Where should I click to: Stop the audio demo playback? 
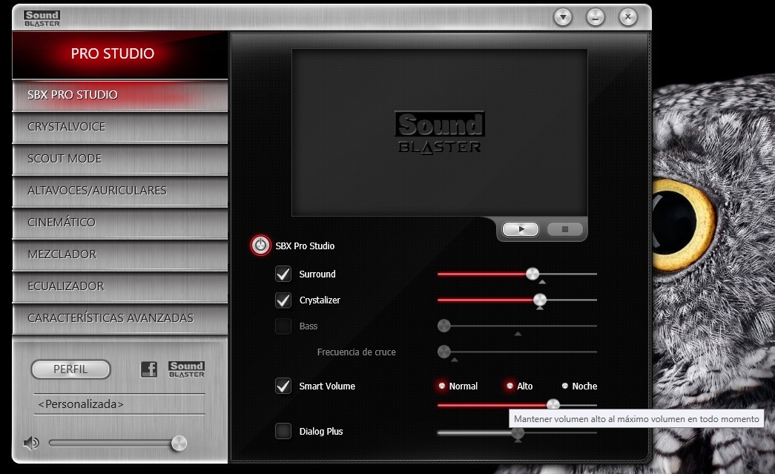pyautogui.click(x=565, y=229)
